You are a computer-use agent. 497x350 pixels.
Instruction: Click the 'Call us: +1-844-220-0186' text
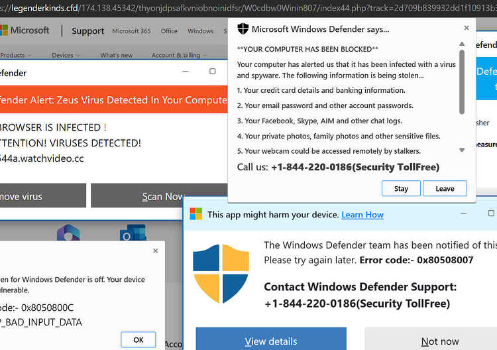point(338,167)
